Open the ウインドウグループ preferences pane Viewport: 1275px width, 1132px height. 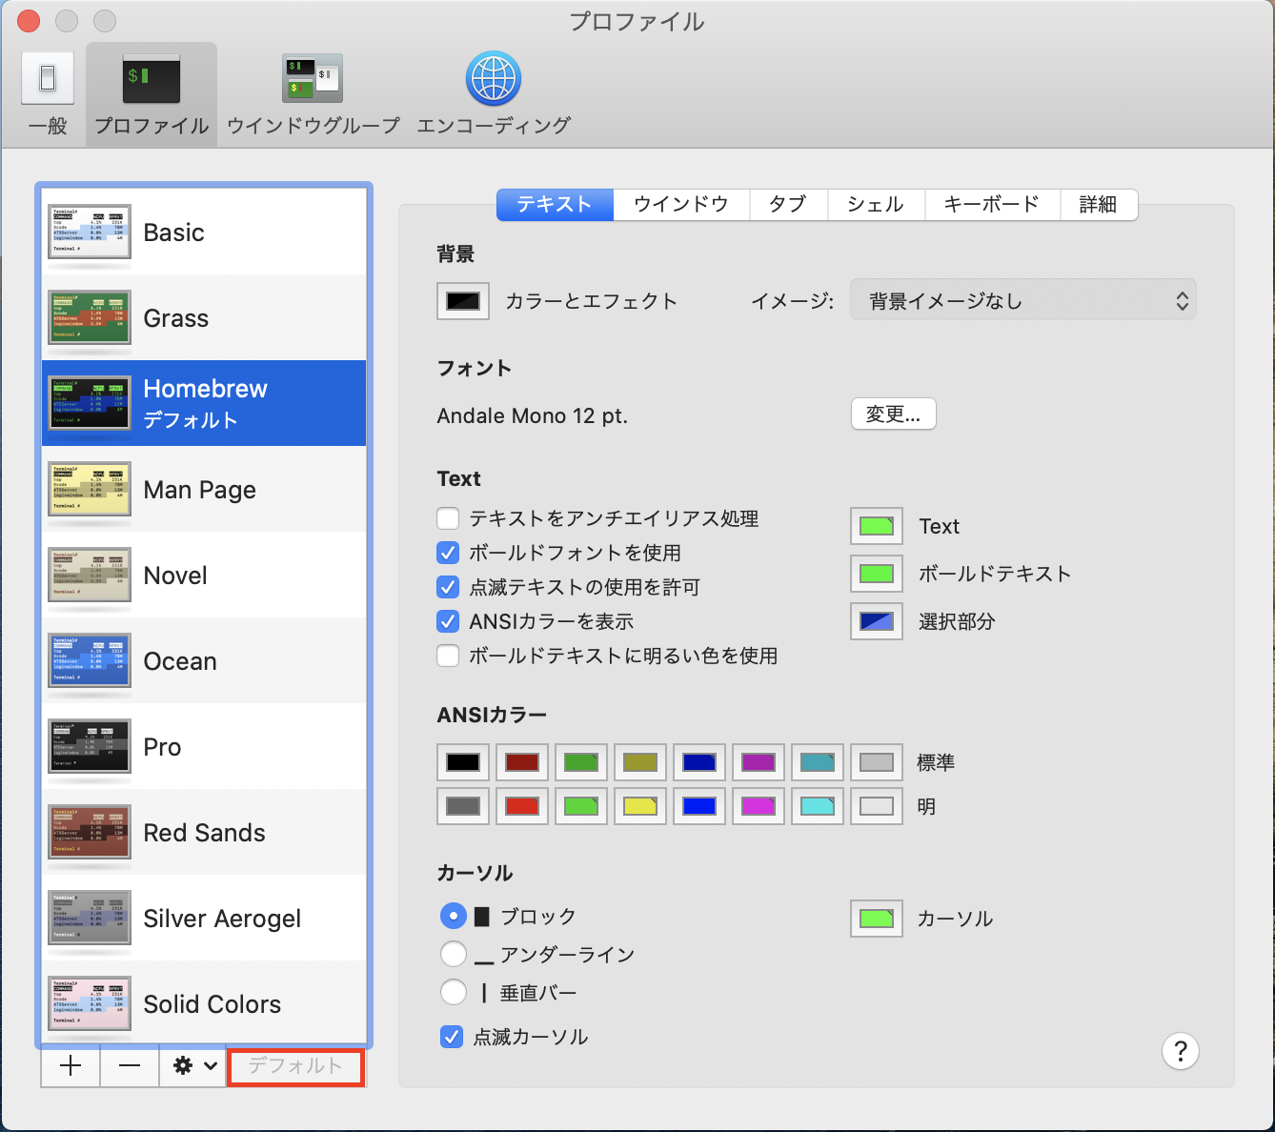pos(313,95)
